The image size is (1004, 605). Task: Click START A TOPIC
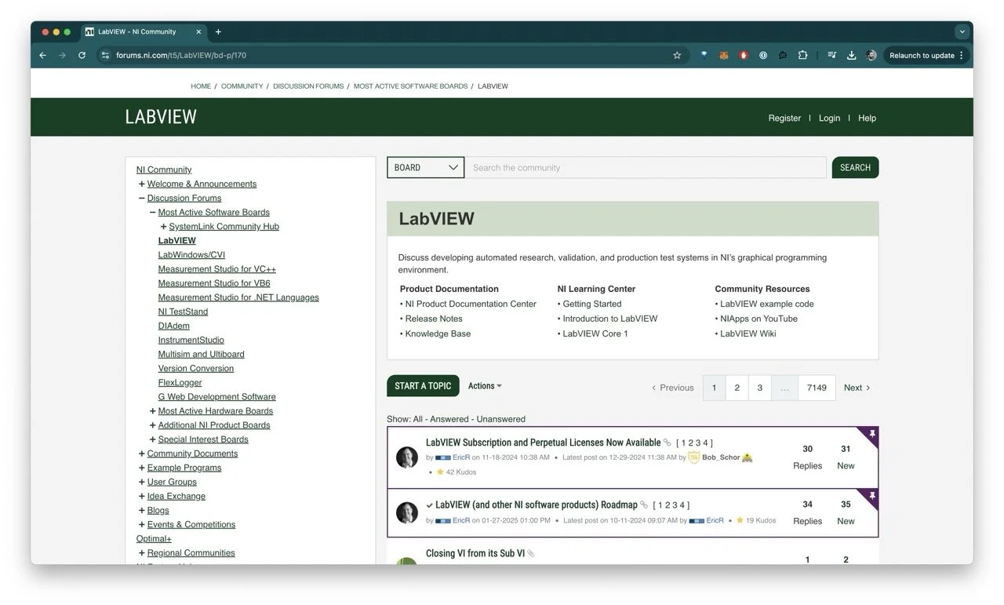click(x=423, y=386)
